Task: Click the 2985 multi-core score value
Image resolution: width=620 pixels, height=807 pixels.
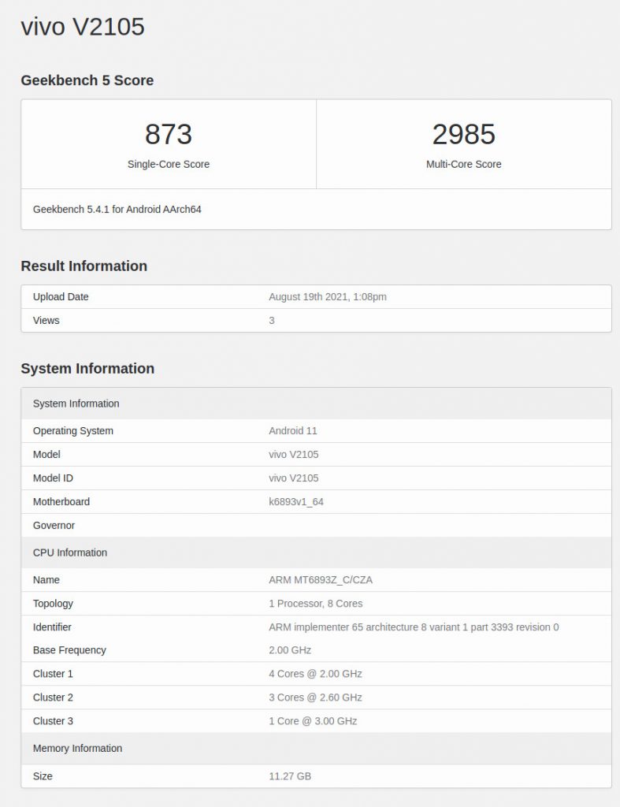Action: pos(463,134)
